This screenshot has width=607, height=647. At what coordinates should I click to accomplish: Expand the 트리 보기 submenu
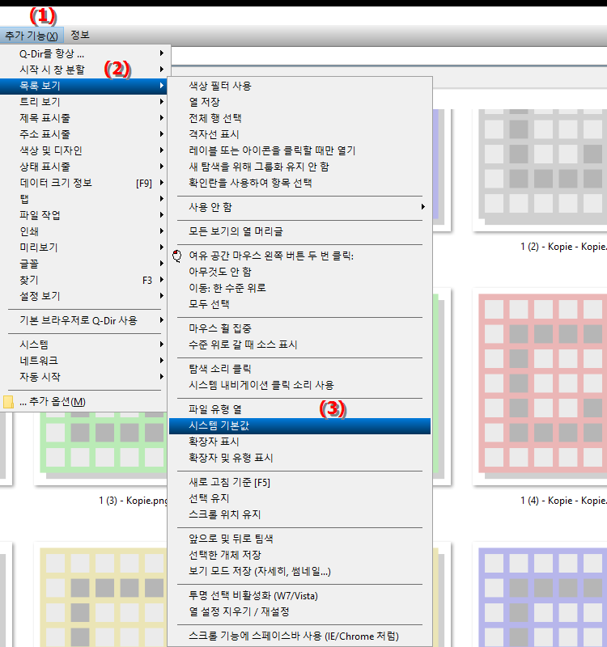tap(85, 102)
